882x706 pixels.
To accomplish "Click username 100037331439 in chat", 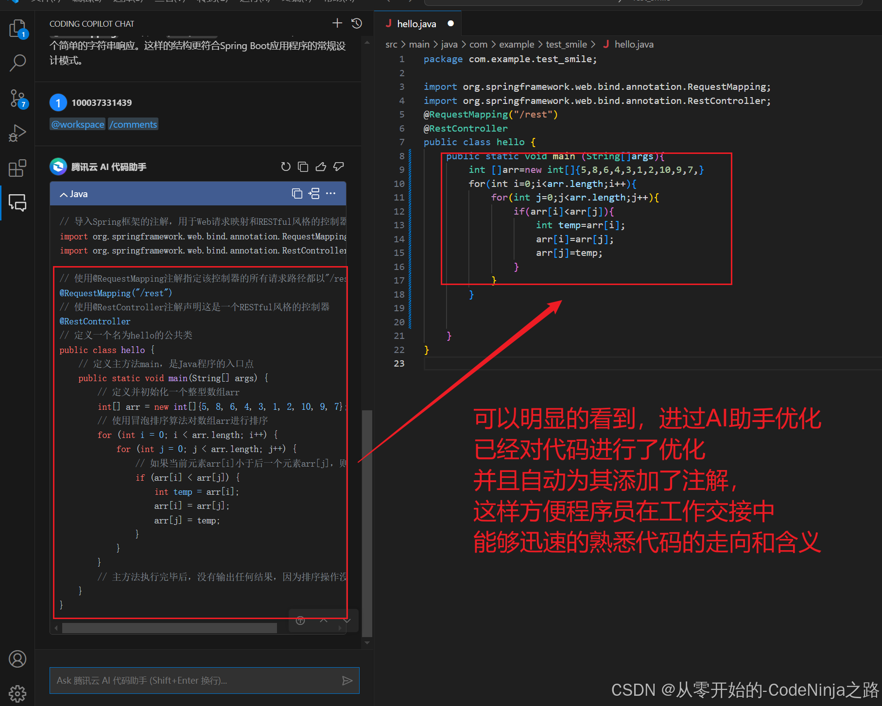I will pos(102,102).
